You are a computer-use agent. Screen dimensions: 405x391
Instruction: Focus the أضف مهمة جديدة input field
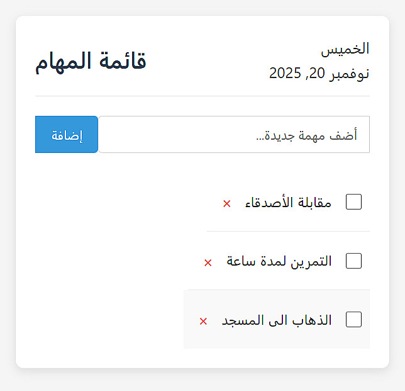coord(233,135)
